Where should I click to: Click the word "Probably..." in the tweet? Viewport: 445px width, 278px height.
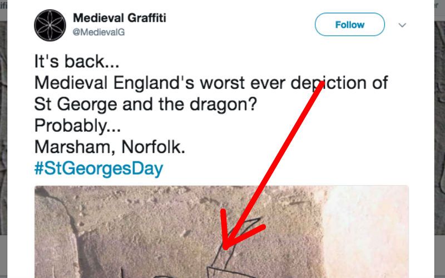(x=77, y=125)
